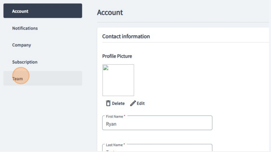Click the Last Name field label
The image size is (271, 152).
(x=114, y=145)
